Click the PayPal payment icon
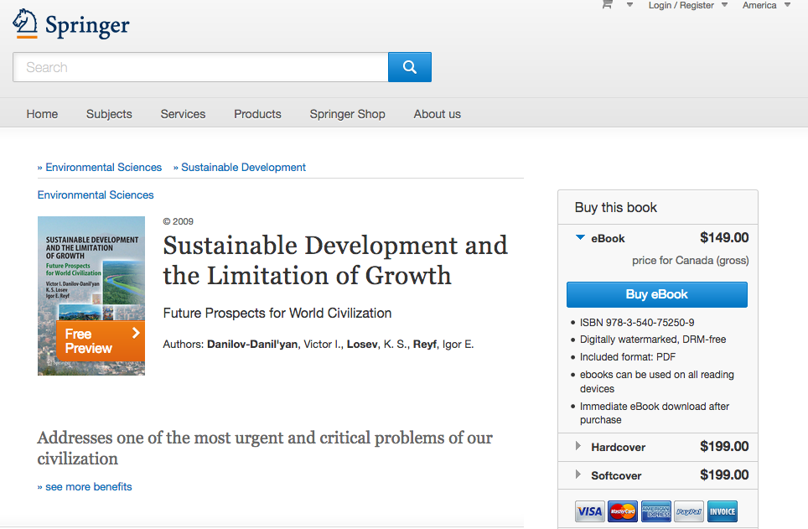This screenshot has width=808, height=529. (x=689, y=511)
